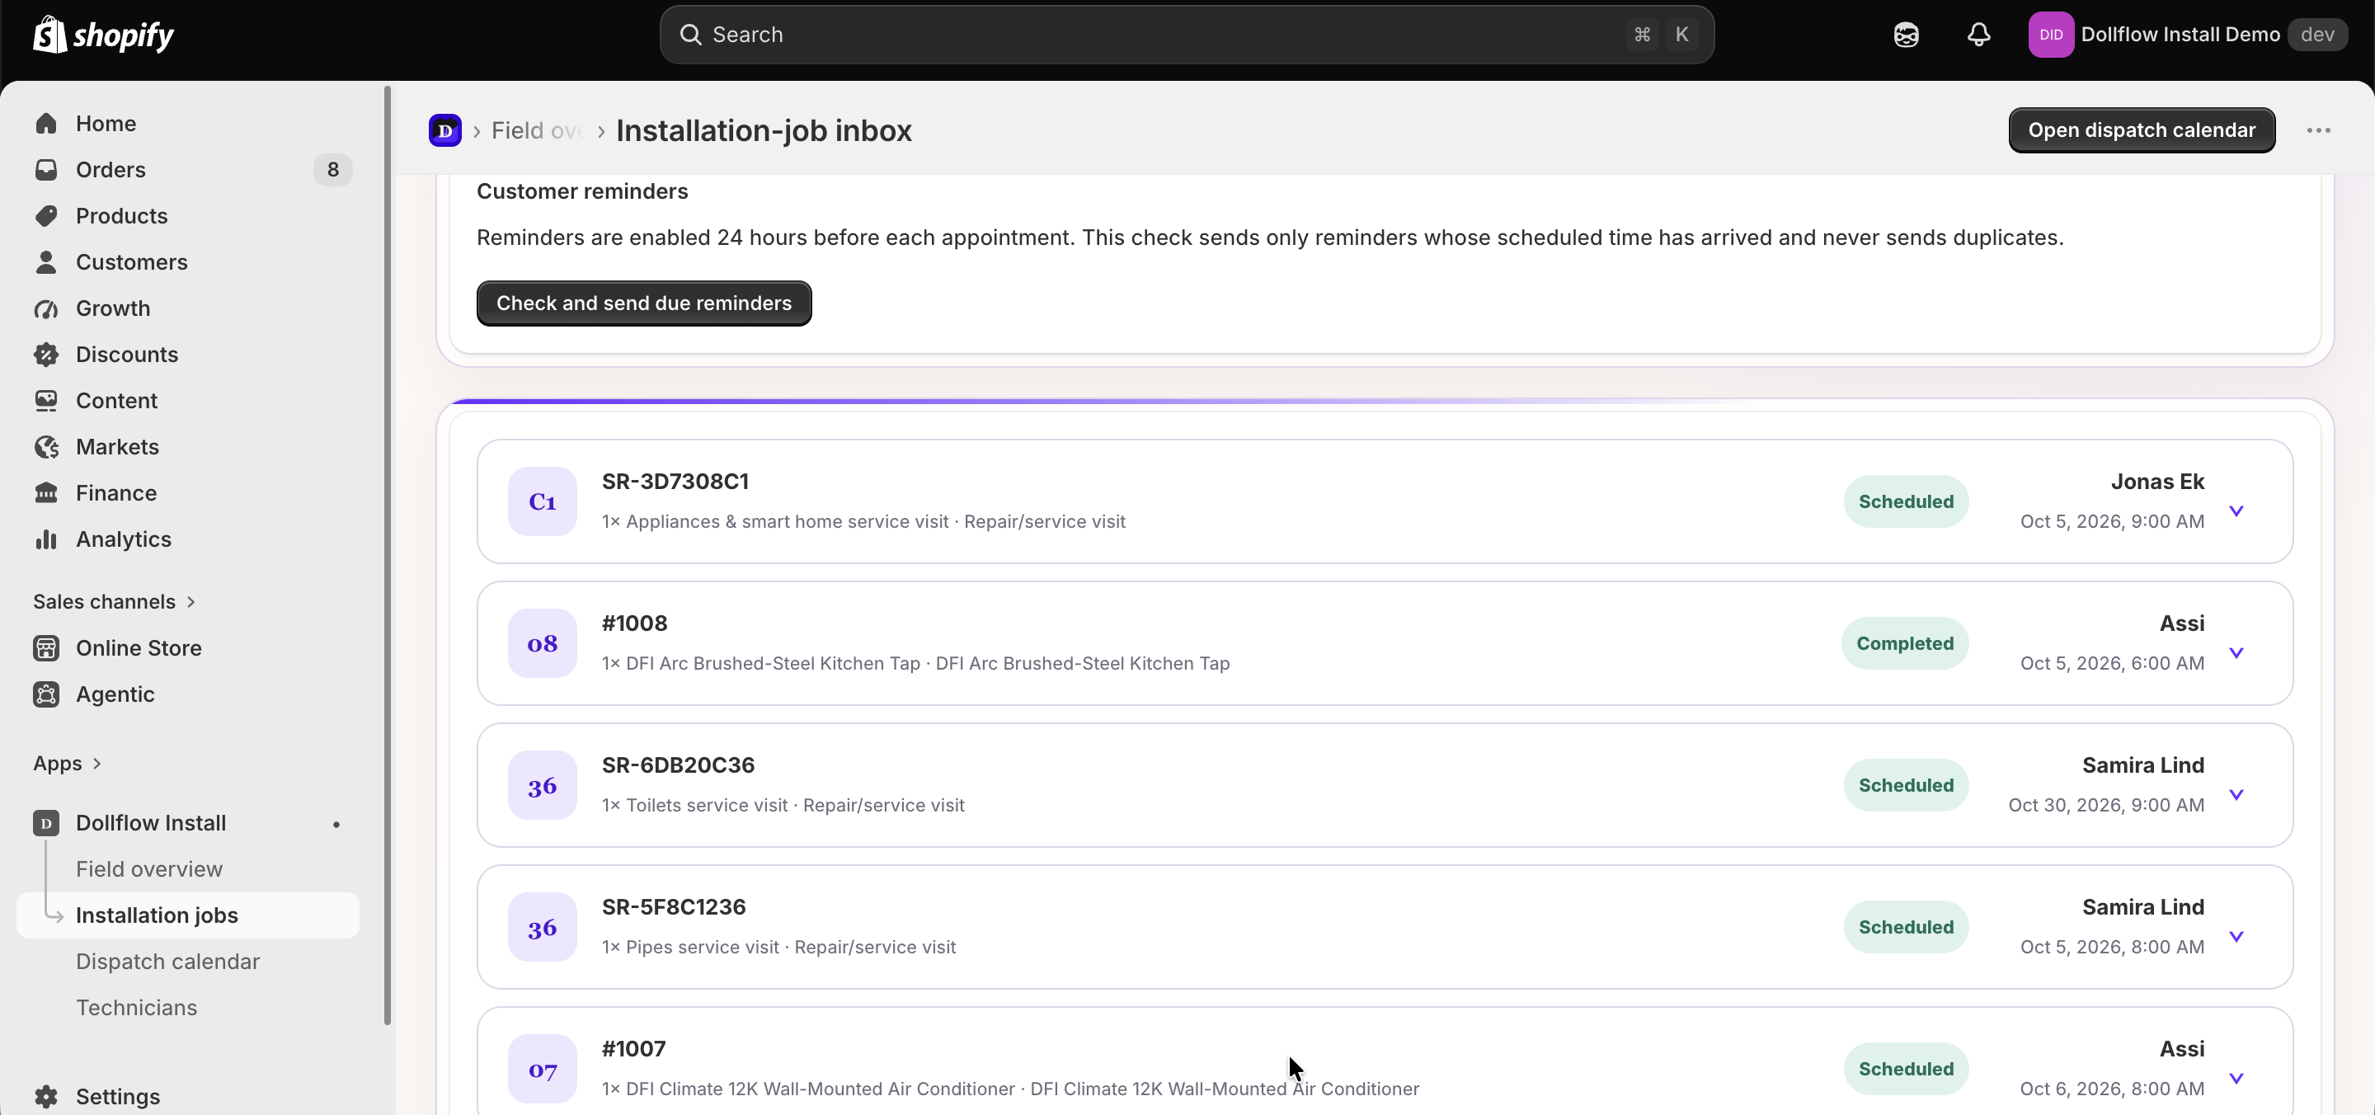Click the Dollflow app icon in breadcrumb
Image resolution: width=2375 pixels, height=1115 pixels.
pyautogui.click(x=444, y=130)
